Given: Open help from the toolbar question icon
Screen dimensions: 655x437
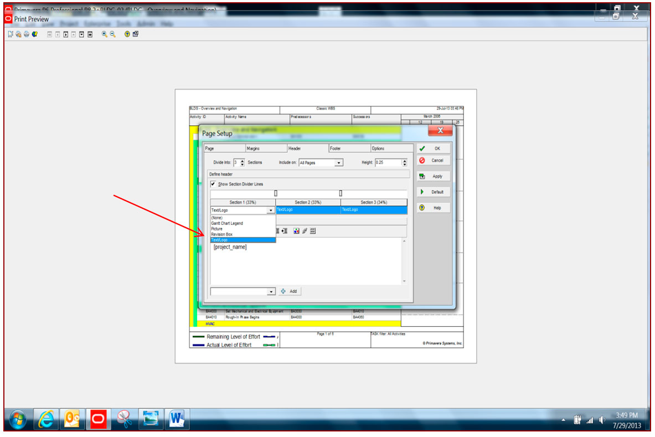Looking at the screenshot, I should (127, 34).
